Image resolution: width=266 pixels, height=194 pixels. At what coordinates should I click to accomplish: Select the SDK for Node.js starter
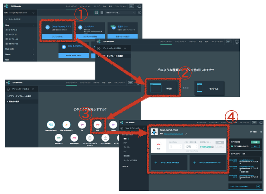(x=66, y=125)
